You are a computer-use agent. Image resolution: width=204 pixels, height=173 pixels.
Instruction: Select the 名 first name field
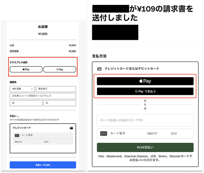coord(59,103)
